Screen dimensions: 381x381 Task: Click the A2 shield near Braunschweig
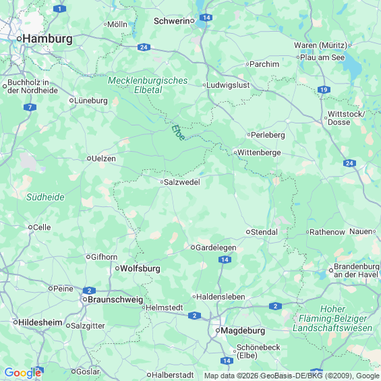coord(89,291)
